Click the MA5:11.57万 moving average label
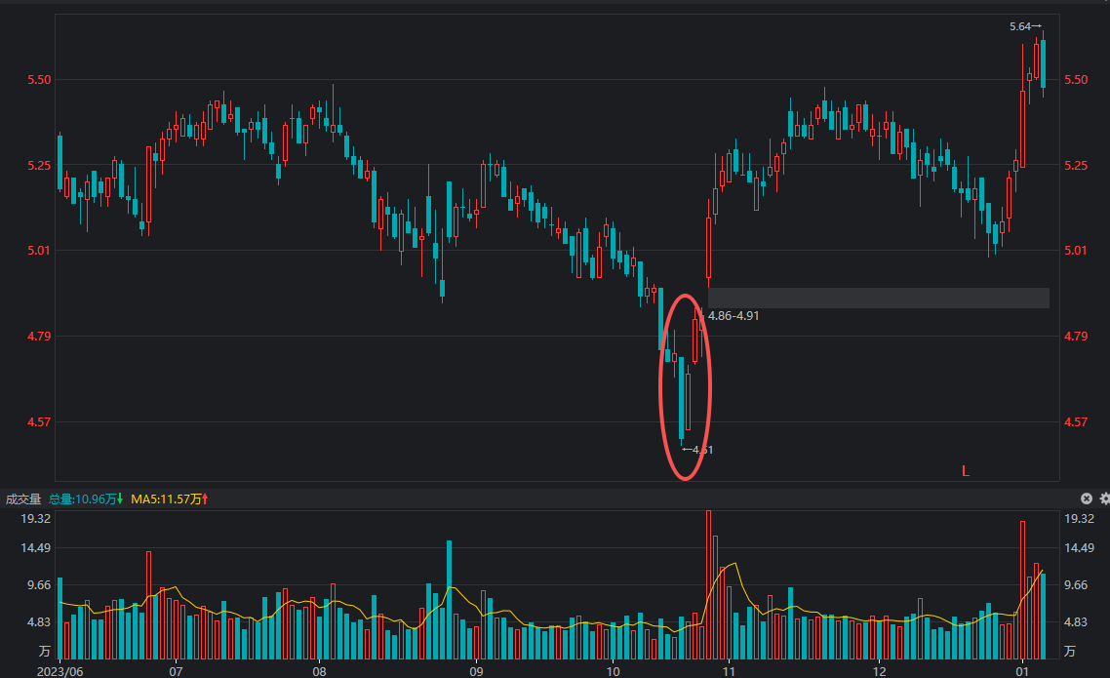Image resolution: width=1110 pixels, height=678 pixels. coord(170,499)
